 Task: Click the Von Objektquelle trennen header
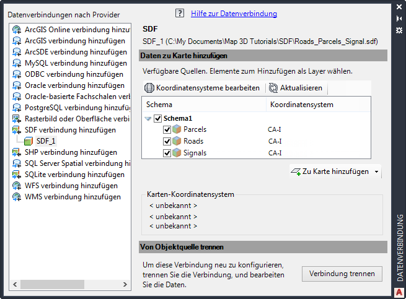click(x=263, y=247)
